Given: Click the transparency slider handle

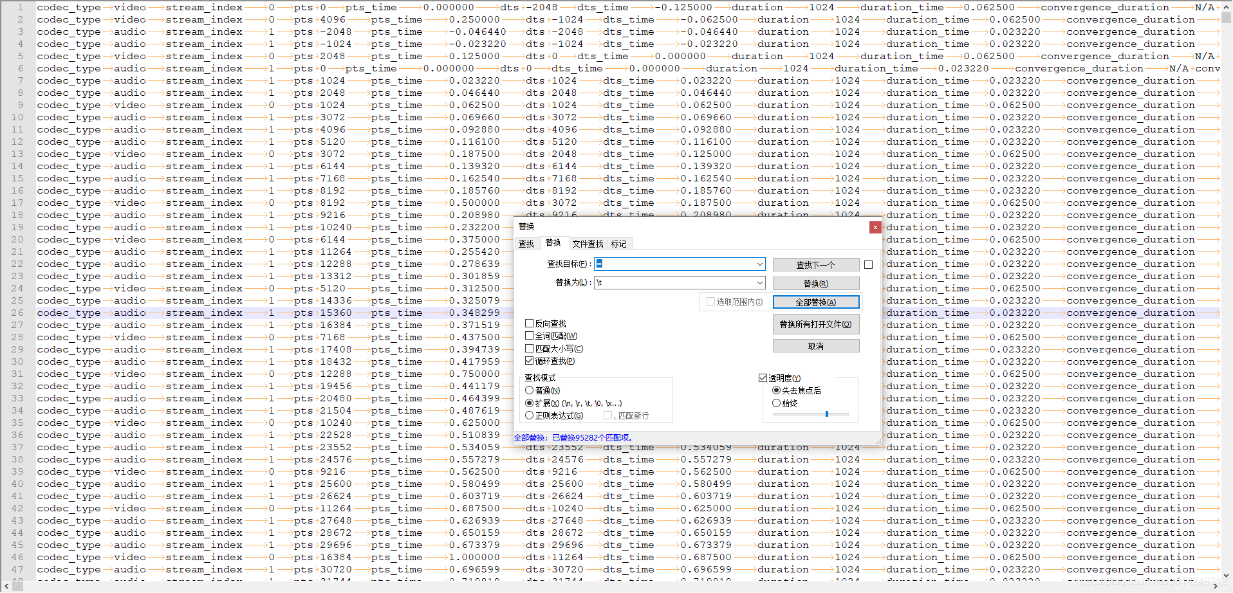Looking at the screenshot, I should pos(827,414).
